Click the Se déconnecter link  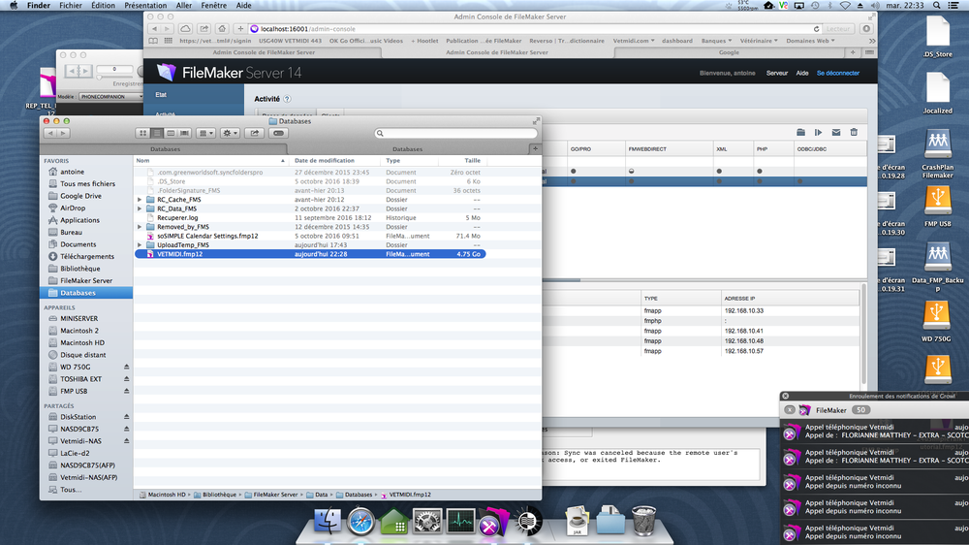(837, 73)
